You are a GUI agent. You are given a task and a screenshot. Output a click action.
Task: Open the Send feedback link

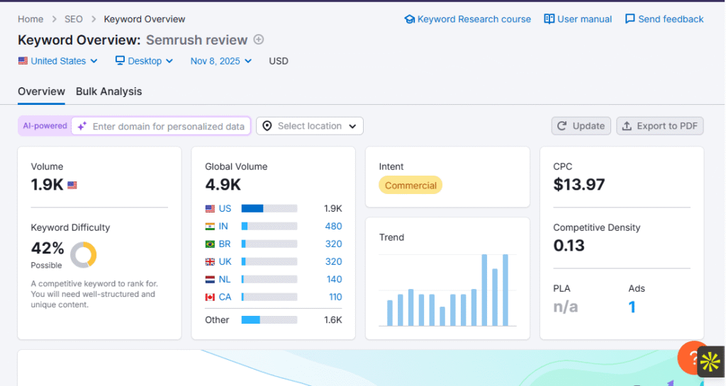(x=664, y=19)
